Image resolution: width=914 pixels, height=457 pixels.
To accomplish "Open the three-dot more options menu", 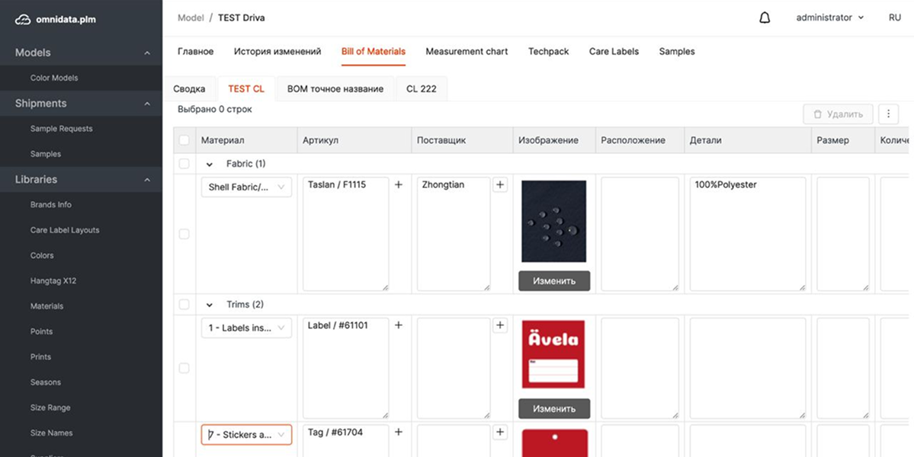I will tap(888, 114).
